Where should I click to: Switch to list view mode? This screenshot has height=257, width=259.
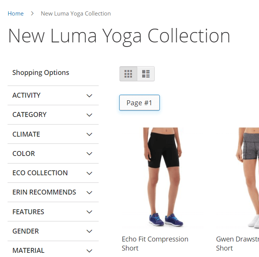146,74
